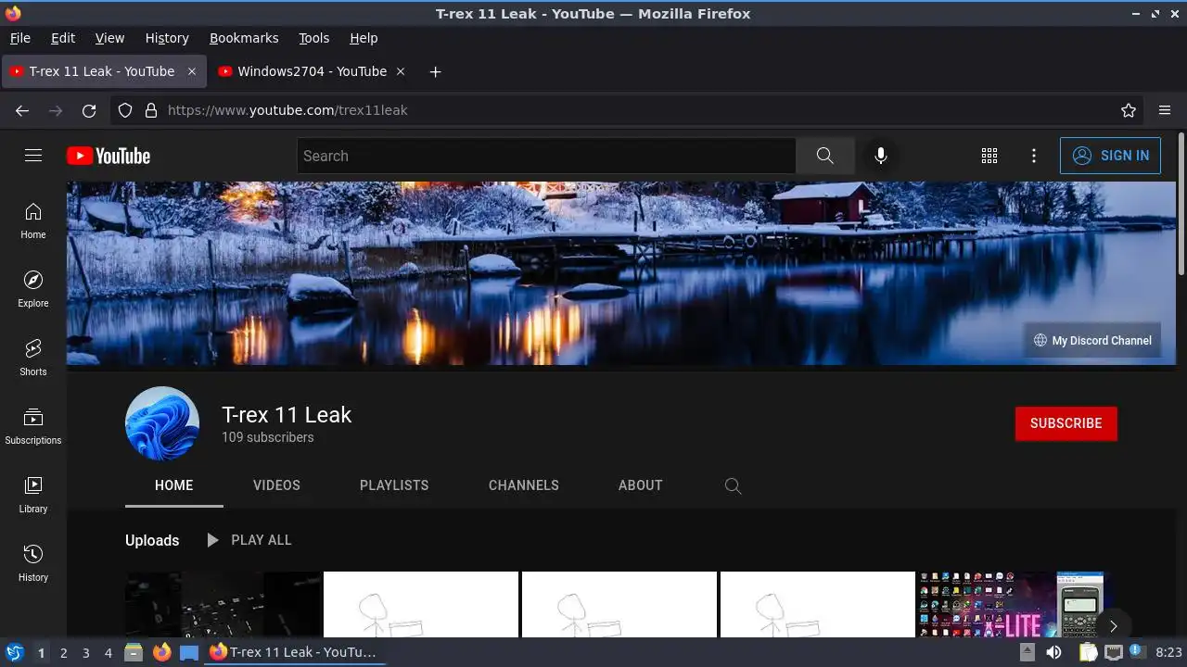
Task: Open the Bookmarks menu
Action: 244,38
